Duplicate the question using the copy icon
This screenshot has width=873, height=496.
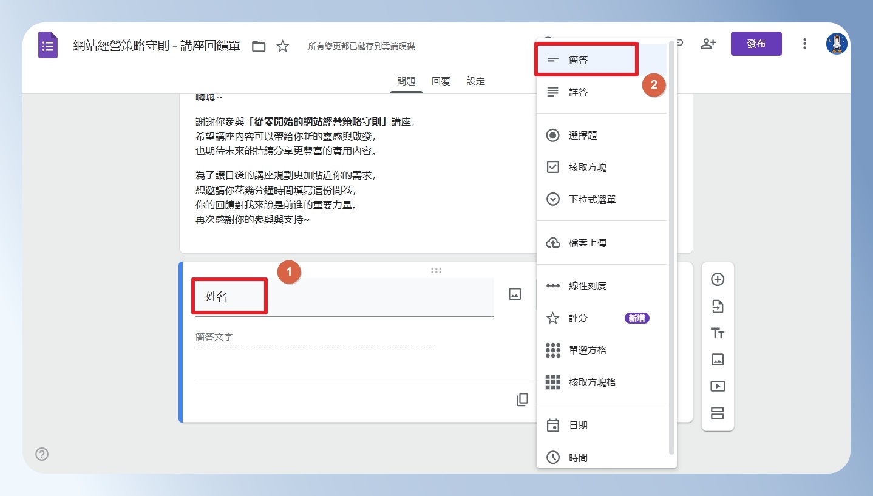click(522, 399)
